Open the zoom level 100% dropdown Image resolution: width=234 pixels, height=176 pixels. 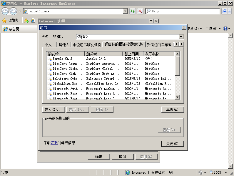tap(226, 172)
